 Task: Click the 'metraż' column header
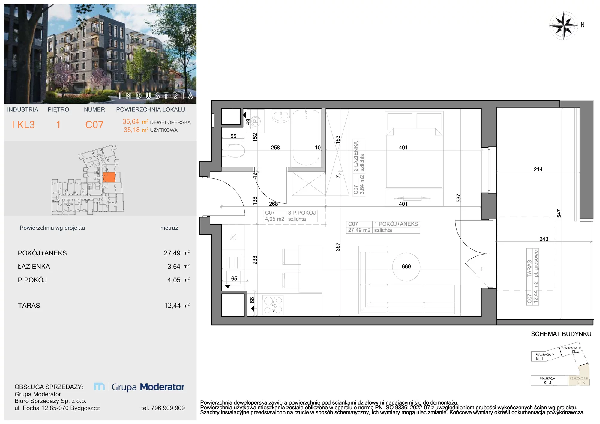tap(169, 228)
